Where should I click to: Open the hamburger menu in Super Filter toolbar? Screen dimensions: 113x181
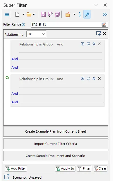[7, 14]
